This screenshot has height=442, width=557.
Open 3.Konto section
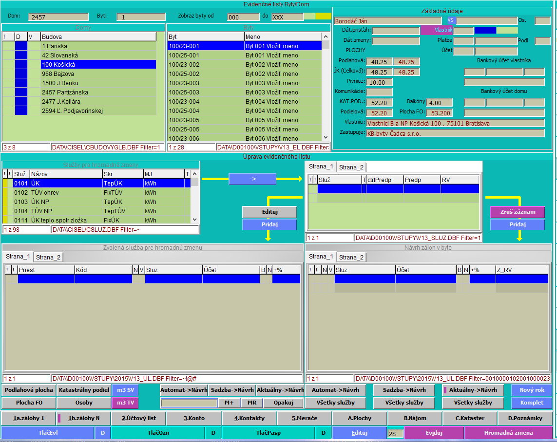coord(194,419)
